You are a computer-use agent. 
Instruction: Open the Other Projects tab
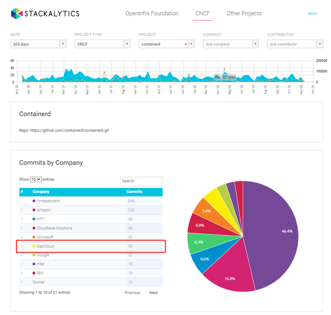click(x=244, y=13)
